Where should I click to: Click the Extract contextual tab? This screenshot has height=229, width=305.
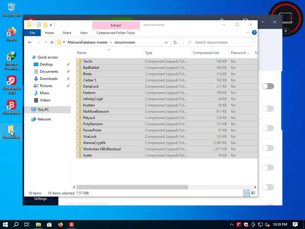(x=116, y=25)
